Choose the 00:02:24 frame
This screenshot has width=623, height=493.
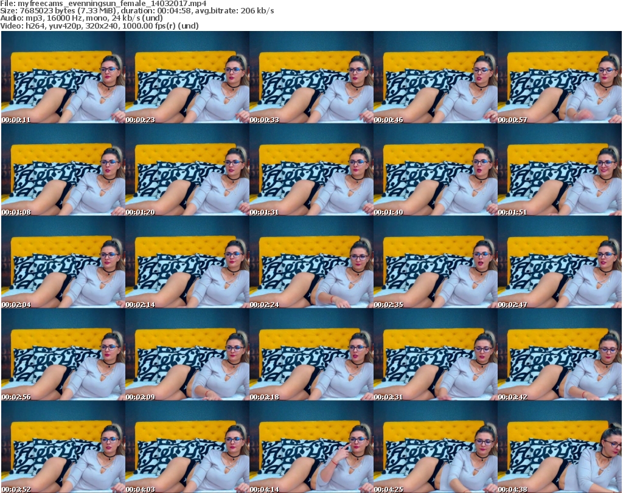click(311, 262)
